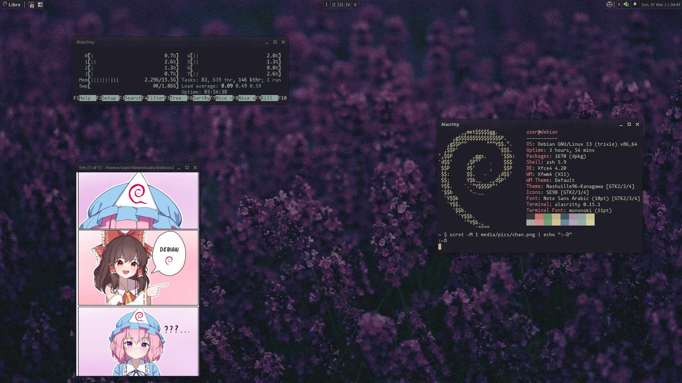The image size is (682, 383).
Task: Click the red color block in neofetch
Action: 539,217
